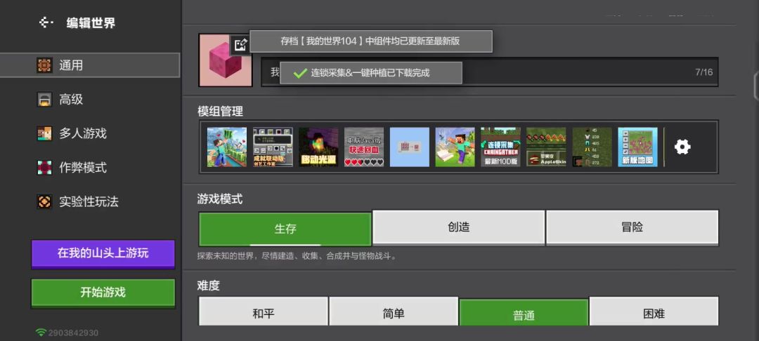Click the 在我的山头上游玩 purple button
The height and width of the screenshot is (341, 759).
pyautogui.click(x=103, y=254)
